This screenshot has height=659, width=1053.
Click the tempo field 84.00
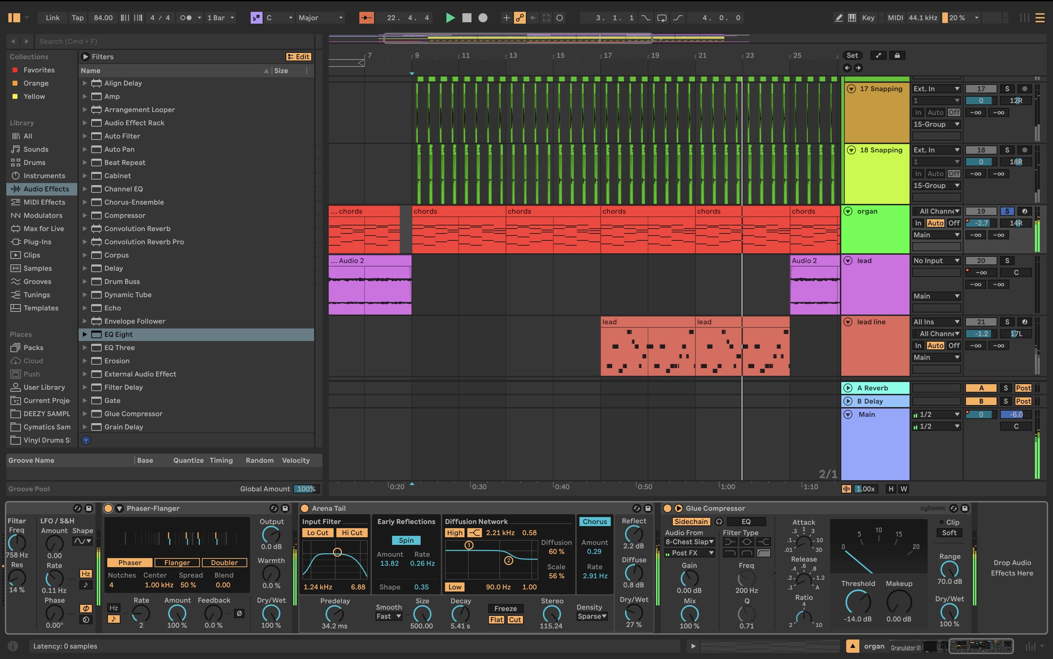tap(103, 18)
